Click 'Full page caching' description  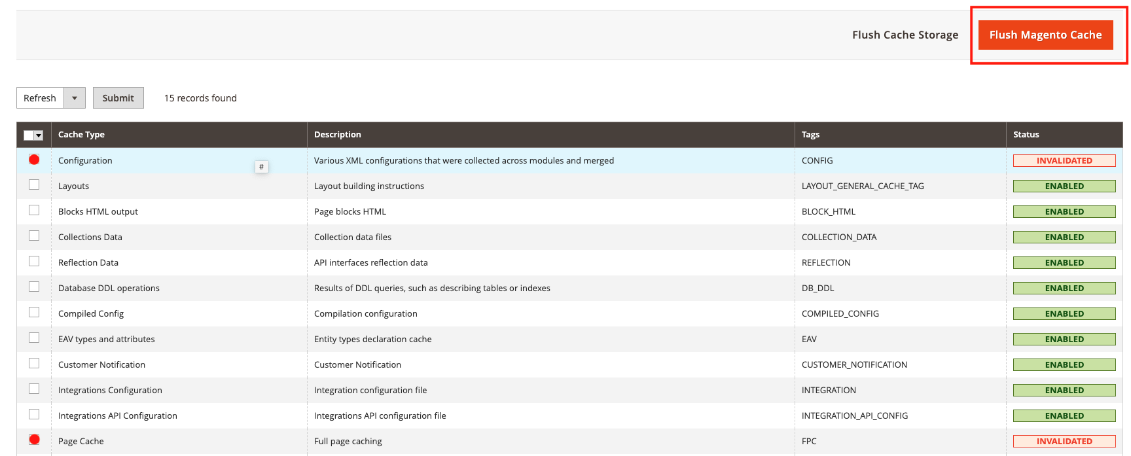[348, 442]
